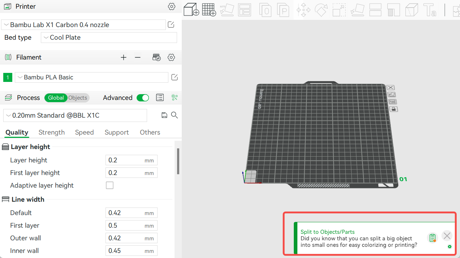Switch Process scope to Objects

(x=78, y=98)
